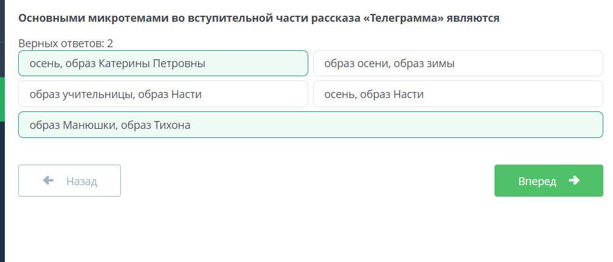Click the number 2 in answers count

[110, 44]
